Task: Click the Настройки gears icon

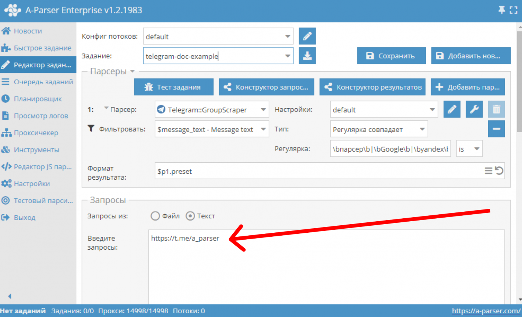Action: (6, 183)
